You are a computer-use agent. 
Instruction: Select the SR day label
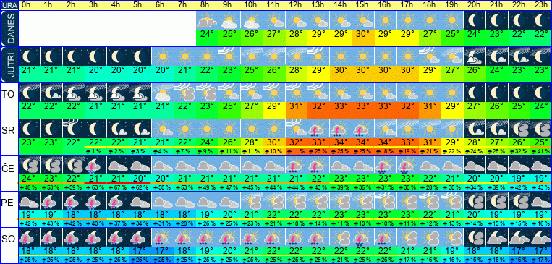[8, 131]
